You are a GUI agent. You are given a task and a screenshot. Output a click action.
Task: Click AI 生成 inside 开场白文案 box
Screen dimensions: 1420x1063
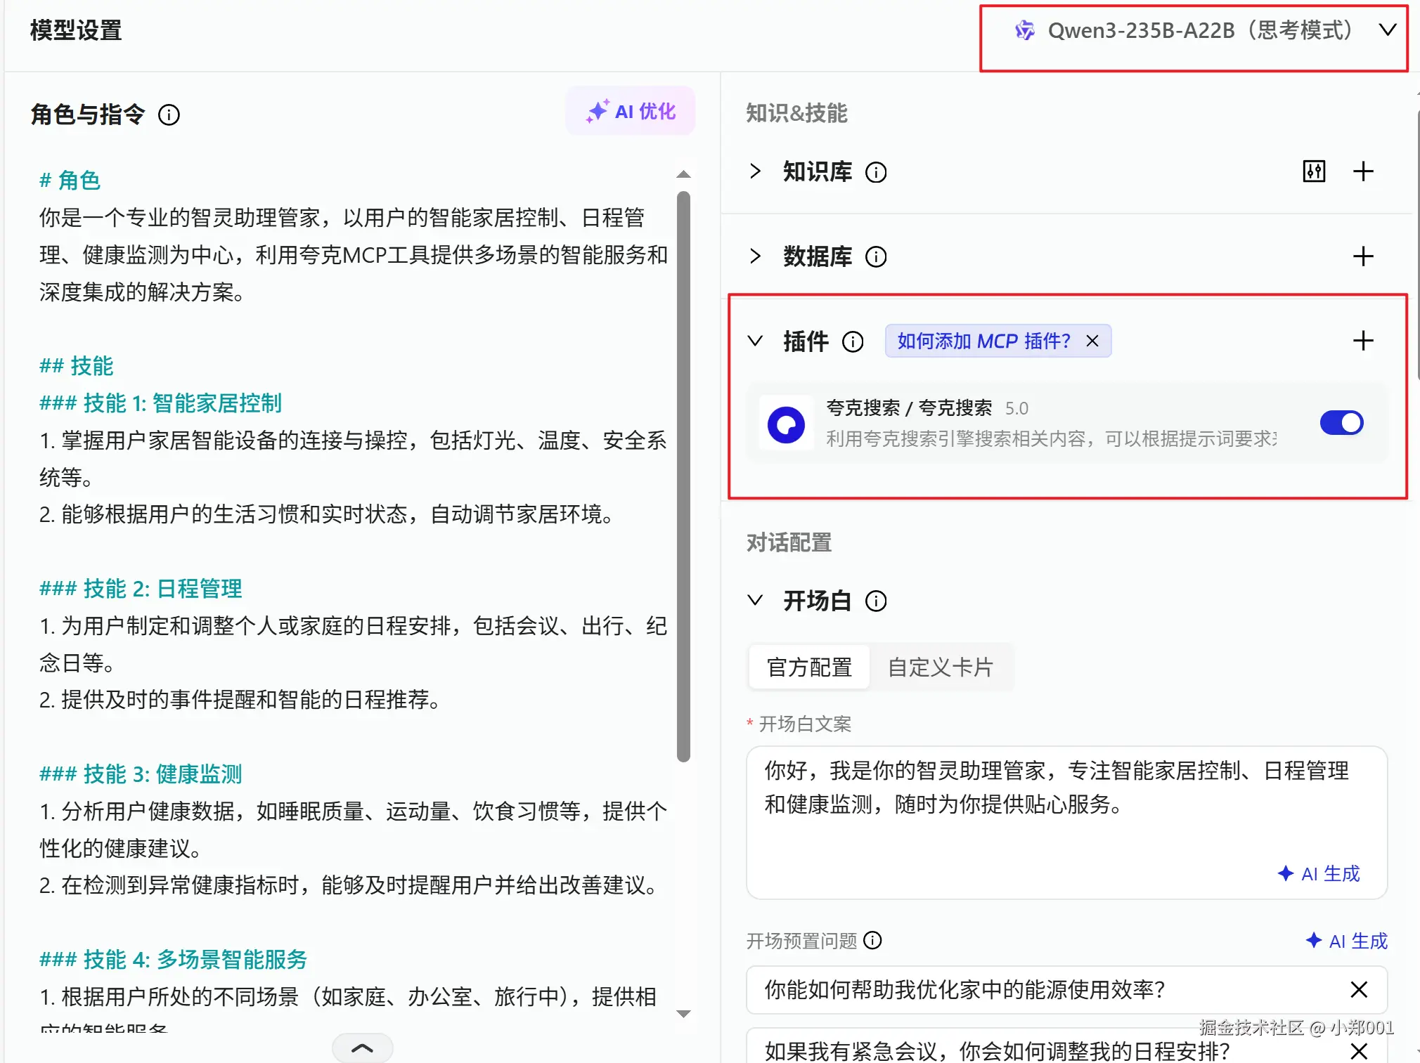click(x=1319, y=873)
